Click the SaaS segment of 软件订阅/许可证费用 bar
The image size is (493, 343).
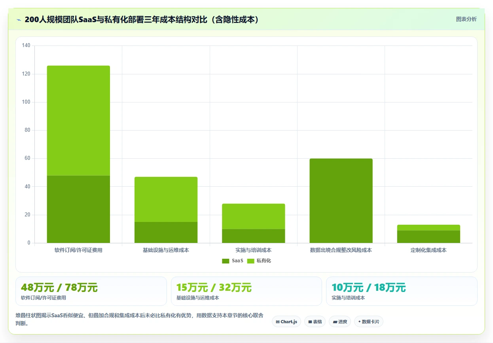tap(78, 209)
